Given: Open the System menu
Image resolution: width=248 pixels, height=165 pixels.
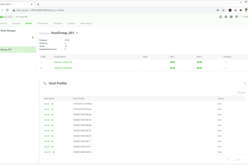Looking at the screenshot, I should click(x=71, y=23).
